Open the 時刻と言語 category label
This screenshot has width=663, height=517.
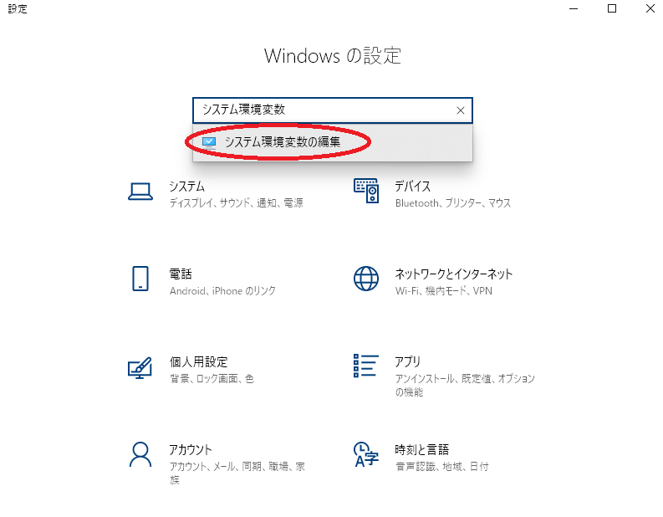(422, 449)
